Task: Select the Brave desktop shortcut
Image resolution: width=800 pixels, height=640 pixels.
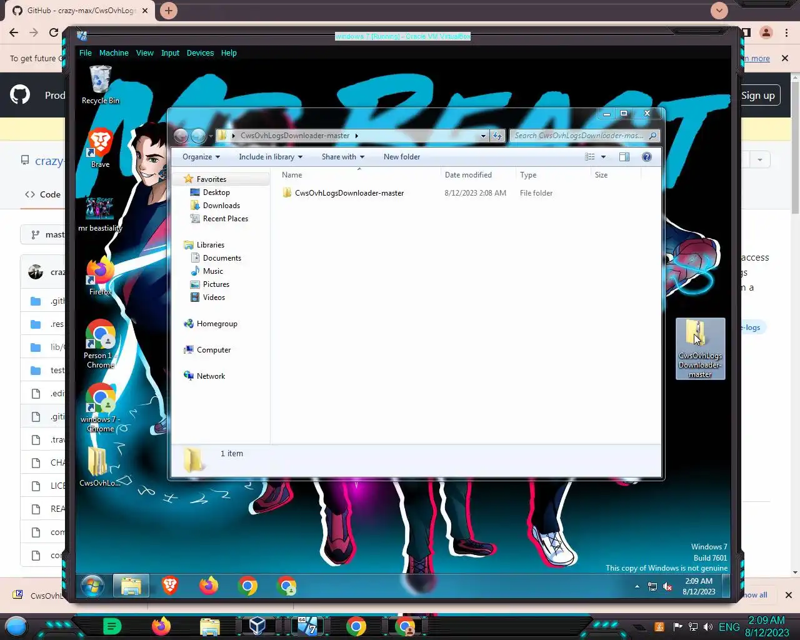Action: [x=100, y=147]
